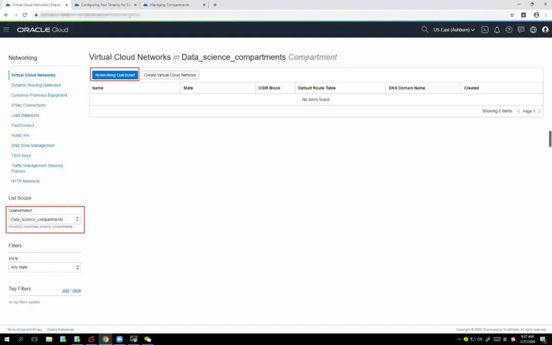
Task: Open Dynamic Routing Gateways
Action: click(x=36, y=85)
